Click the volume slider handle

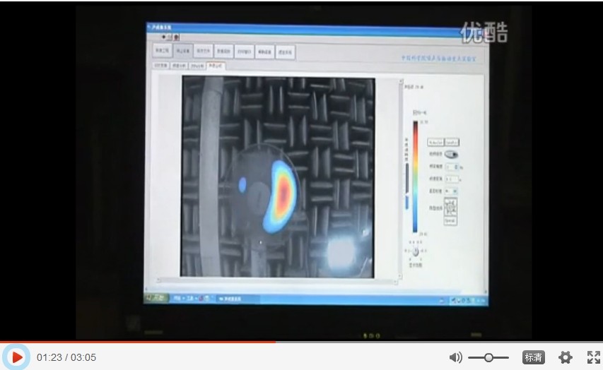pos(488,358)
